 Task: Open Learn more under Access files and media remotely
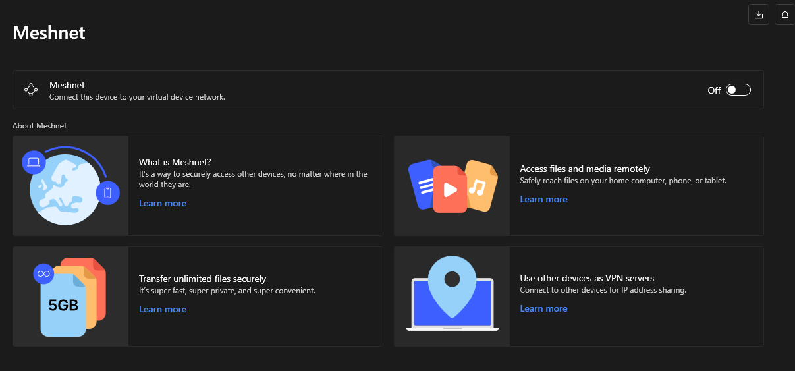point(543,199)
